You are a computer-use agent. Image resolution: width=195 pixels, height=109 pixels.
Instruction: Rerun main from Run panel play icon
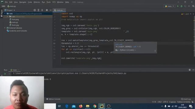[x=5, y=74]
